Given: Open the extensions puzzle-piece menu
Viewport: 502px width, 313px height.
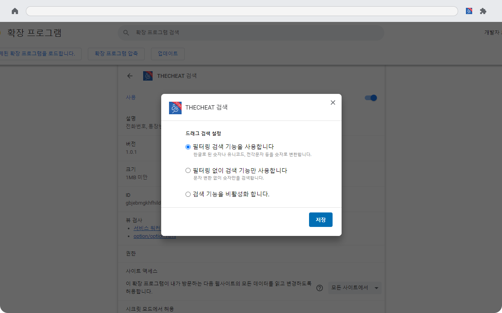Looking at the screenshot, I should pyautogui.click(x=483, y=11).
